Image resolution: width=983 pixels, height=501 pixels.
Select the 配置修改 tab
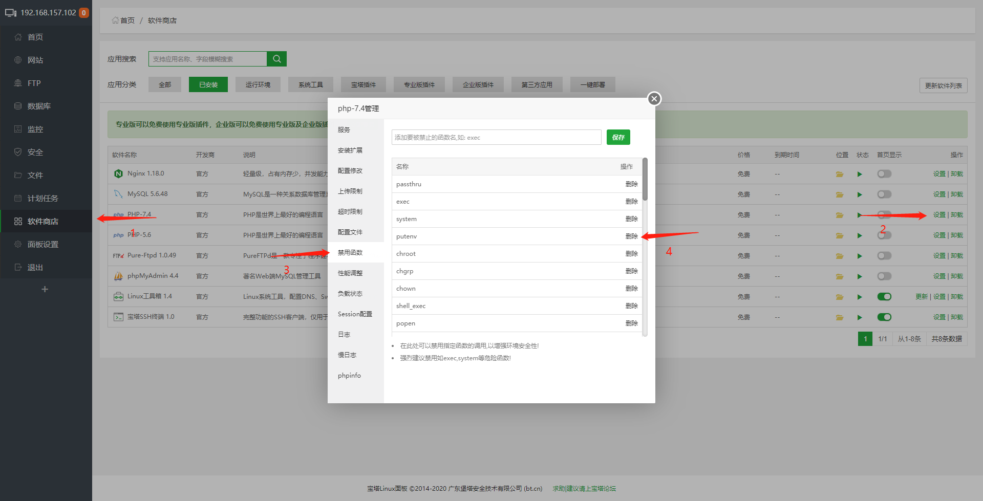[356, 171]
